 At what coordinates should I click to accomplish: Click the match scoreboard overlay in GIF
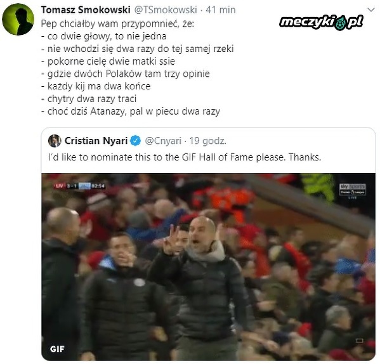[80, 186]
